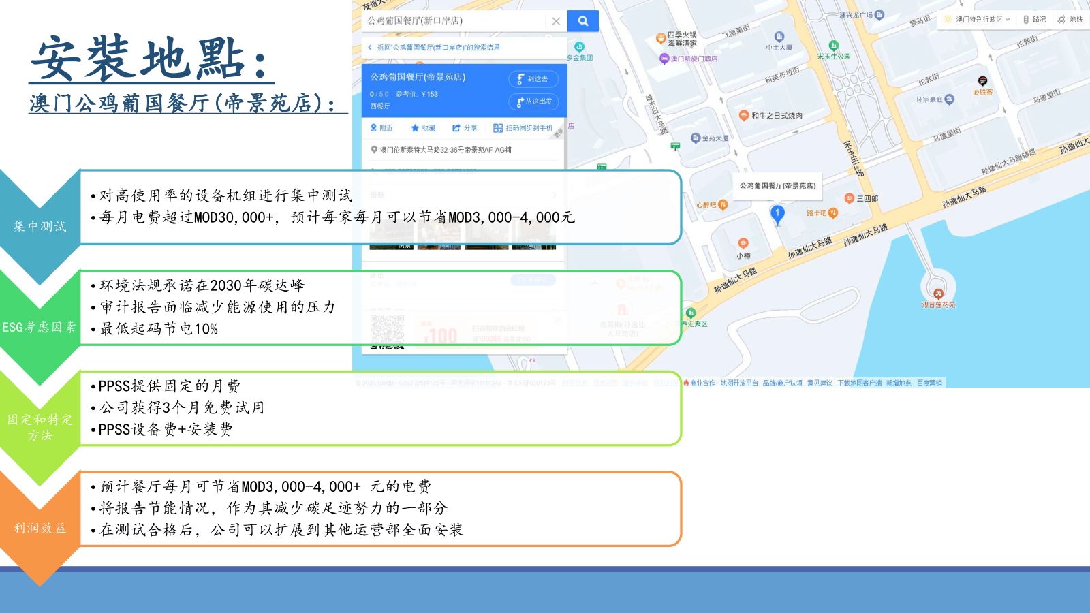Click the 宋玉生公园 park marker
1090x613 pixels.
pos(833,46)
